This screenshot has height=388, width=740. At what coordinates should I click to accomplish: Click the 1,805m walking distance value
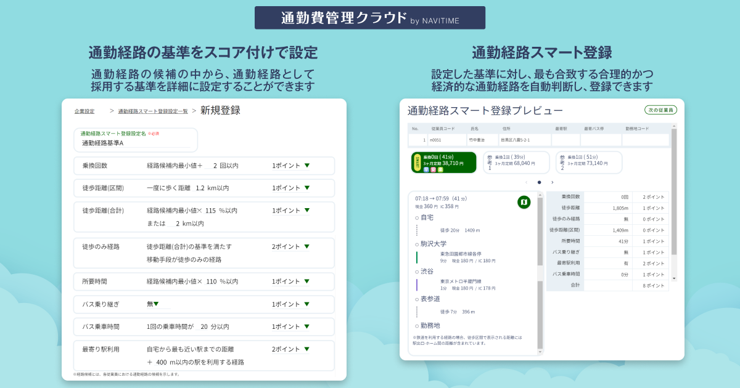pos(620,208)
